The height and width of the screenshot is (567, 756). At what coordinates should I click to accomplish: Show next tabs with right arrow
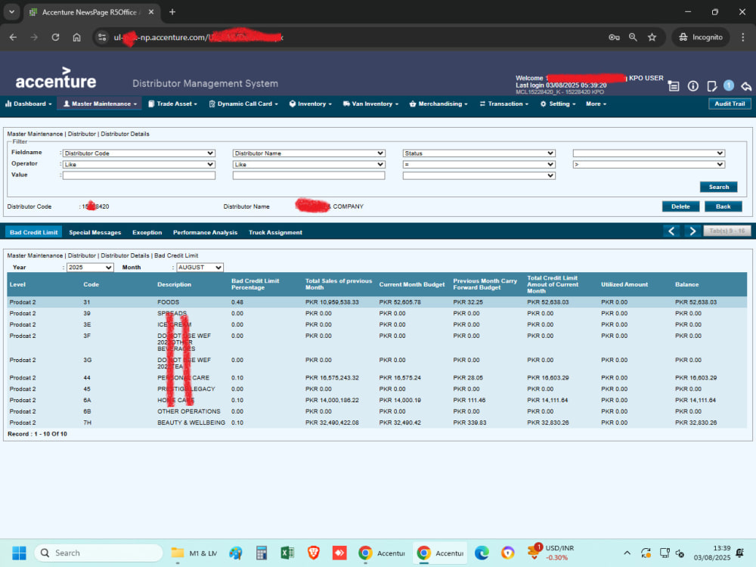692,231
